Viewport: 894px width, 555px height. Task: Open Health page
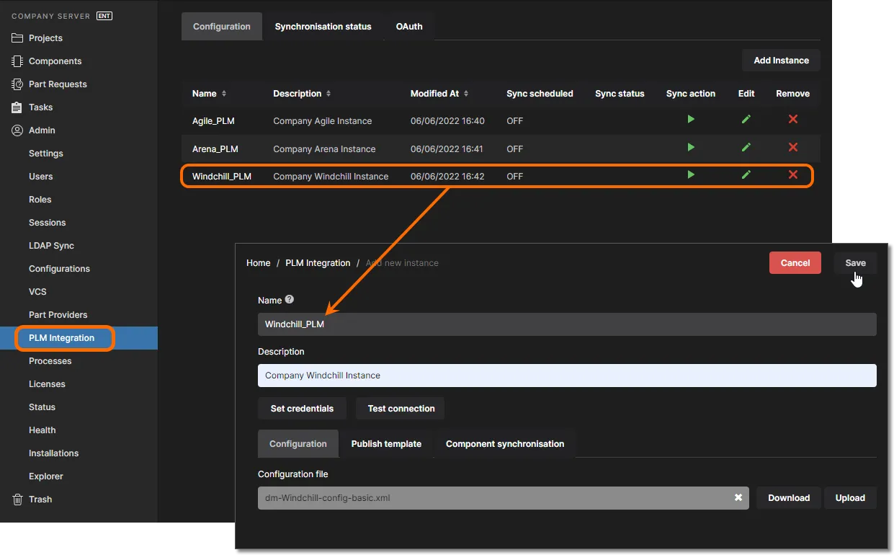[x=43, y=430]
